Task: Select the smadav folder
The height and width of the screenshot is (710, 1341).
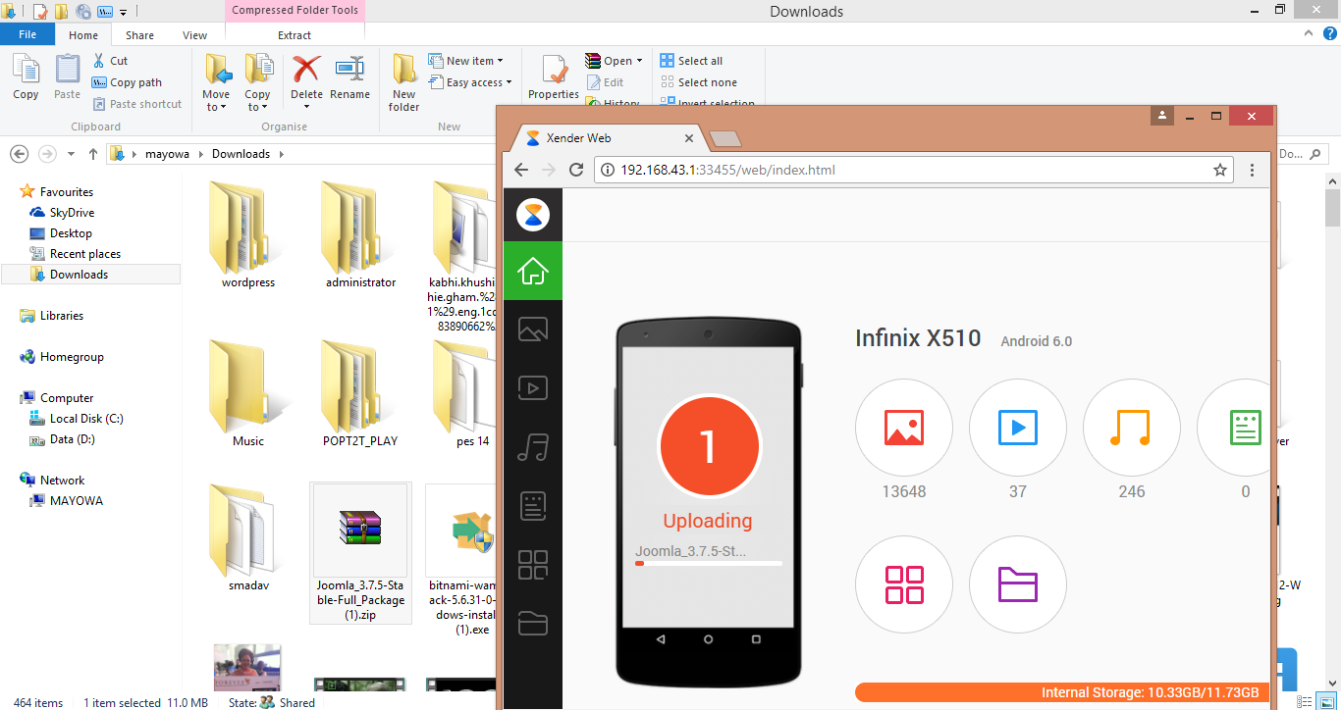Action: pos(248,537)
